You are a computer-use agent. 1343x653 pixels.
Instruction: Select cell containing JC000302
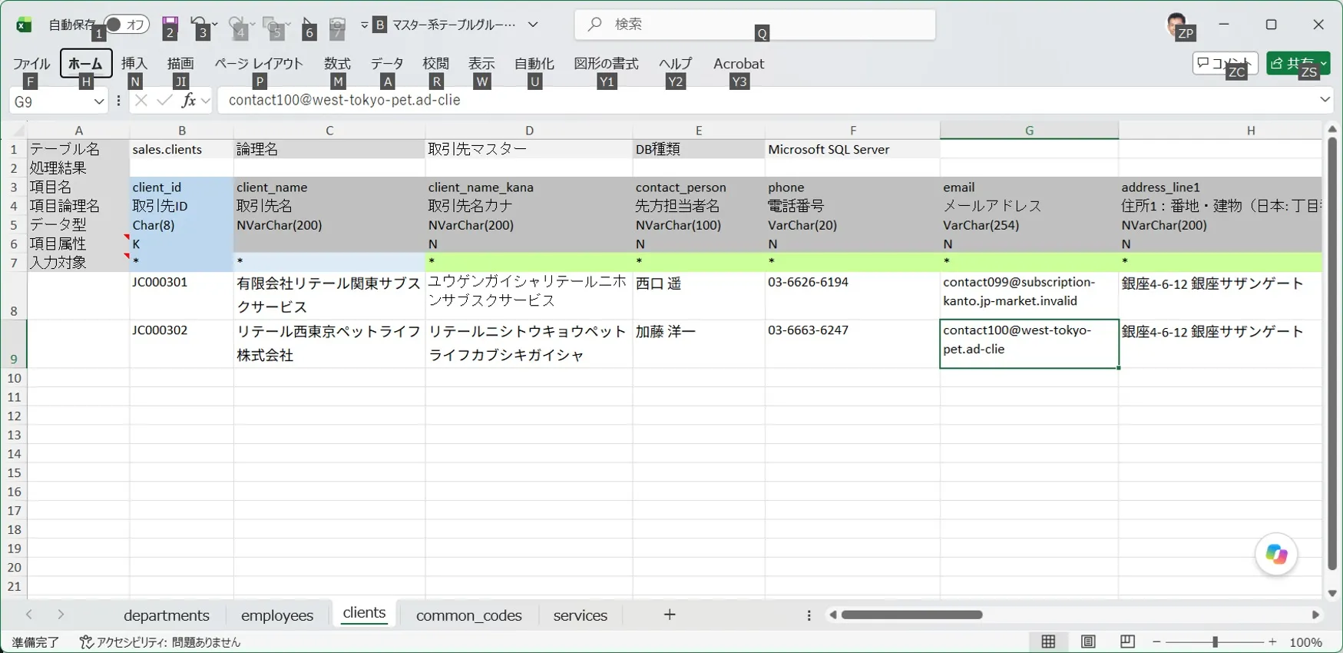pos(181,343)
